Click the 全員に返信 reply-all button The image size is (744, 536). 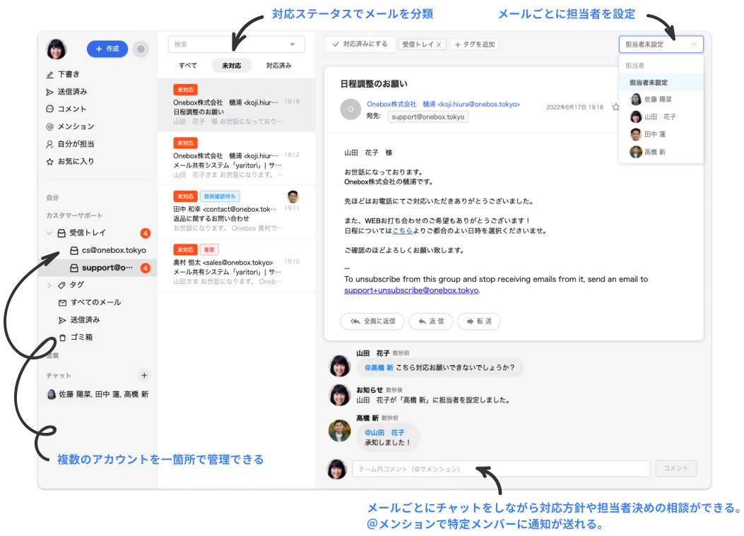pos(372,321)
